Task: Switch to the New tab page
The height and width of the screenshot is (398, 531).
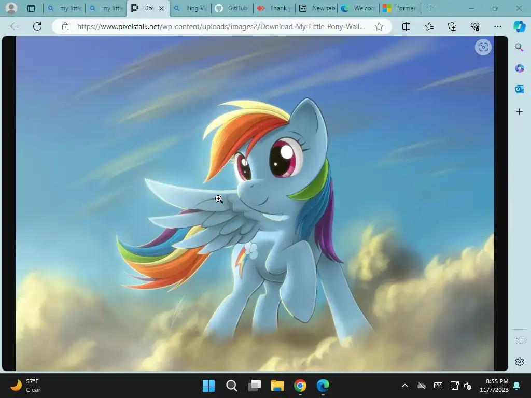Action: 316,8
